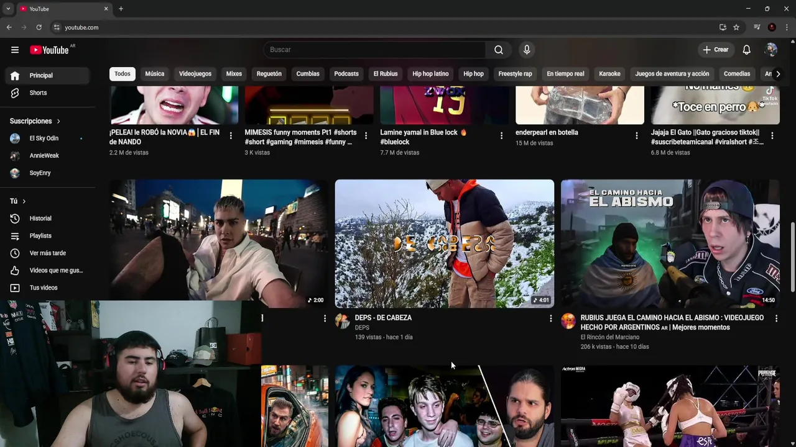Open the DEPS - DE CABEZA title link

[x=383, y=318]
